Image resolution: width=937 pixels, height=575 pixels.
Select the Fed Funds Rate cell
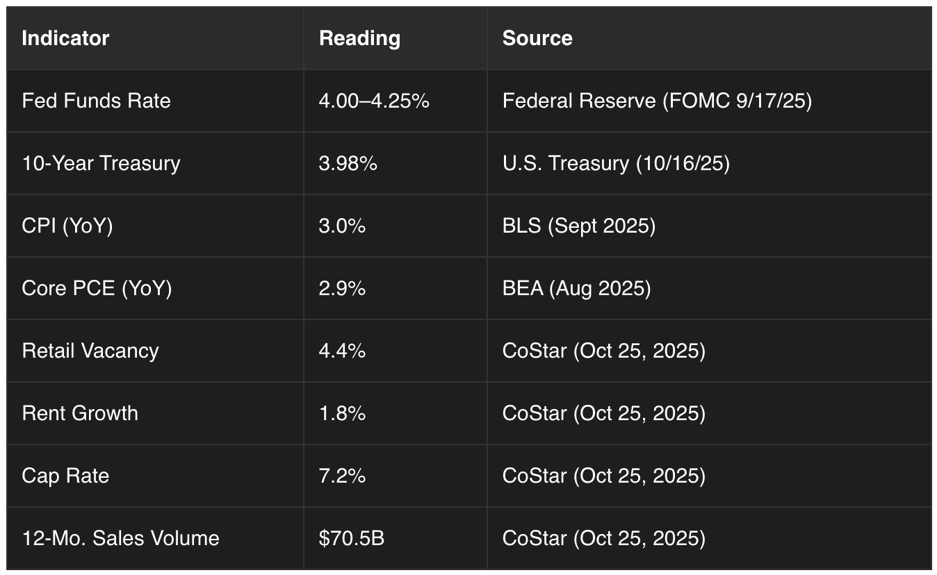coord(96,101)
